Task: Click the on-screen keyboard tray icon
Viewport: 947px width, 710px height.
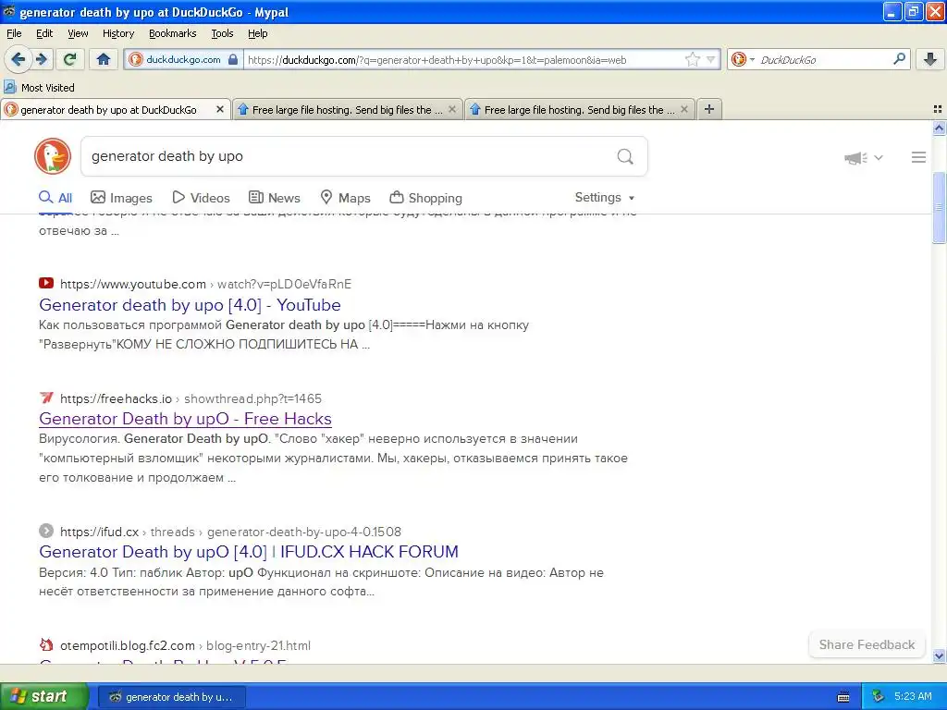Action: [x=843, y=697]
